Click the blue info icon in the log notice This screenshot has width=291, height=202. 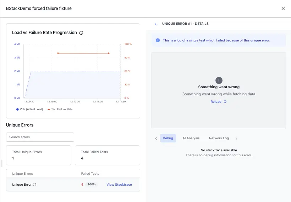point(158,40)
